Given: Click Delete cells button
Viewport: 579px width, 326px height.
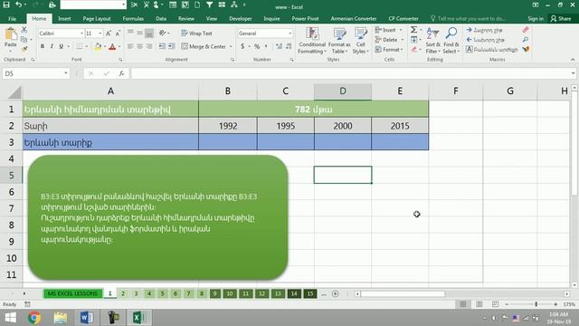Looking at the screenshot, I should 387,40.
